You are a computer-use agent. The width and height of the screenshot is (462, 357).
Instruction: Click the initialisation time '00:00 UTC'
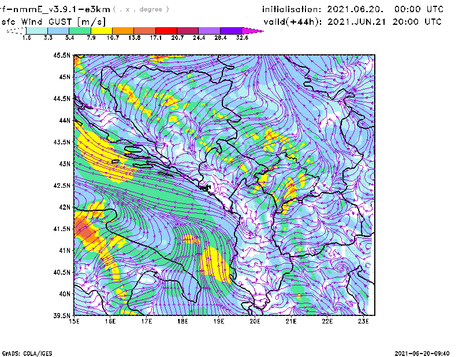tap(419, 9)
